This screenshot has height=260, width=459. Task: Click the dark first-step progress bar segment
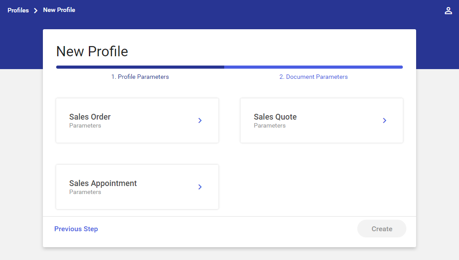tap(140, 67)
